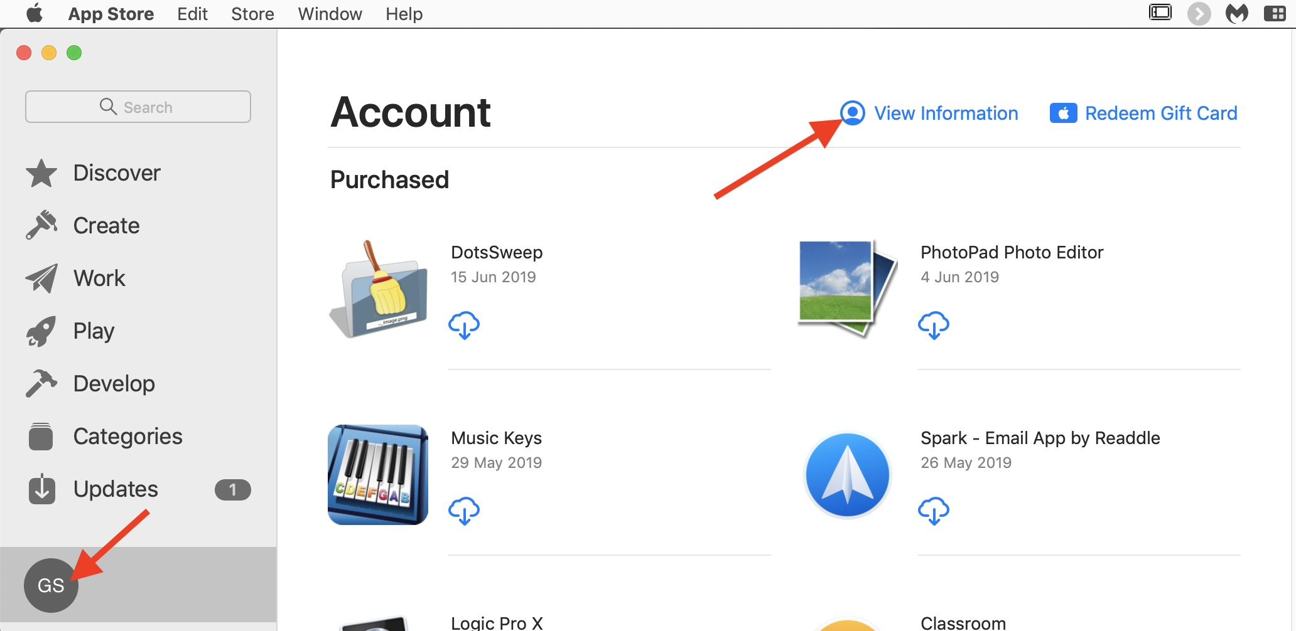Download Spark Email App cloud icon

[x=934, y=511]
